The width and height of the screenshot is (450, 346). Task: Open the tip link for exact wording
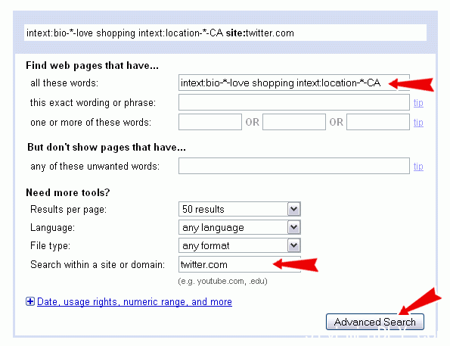pyautogui.click(x=418, y=103)
